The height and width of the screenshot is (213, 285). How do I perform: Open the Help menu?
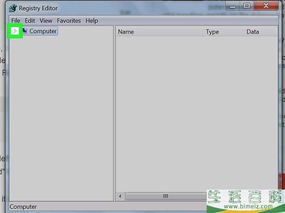pos(92,21)
